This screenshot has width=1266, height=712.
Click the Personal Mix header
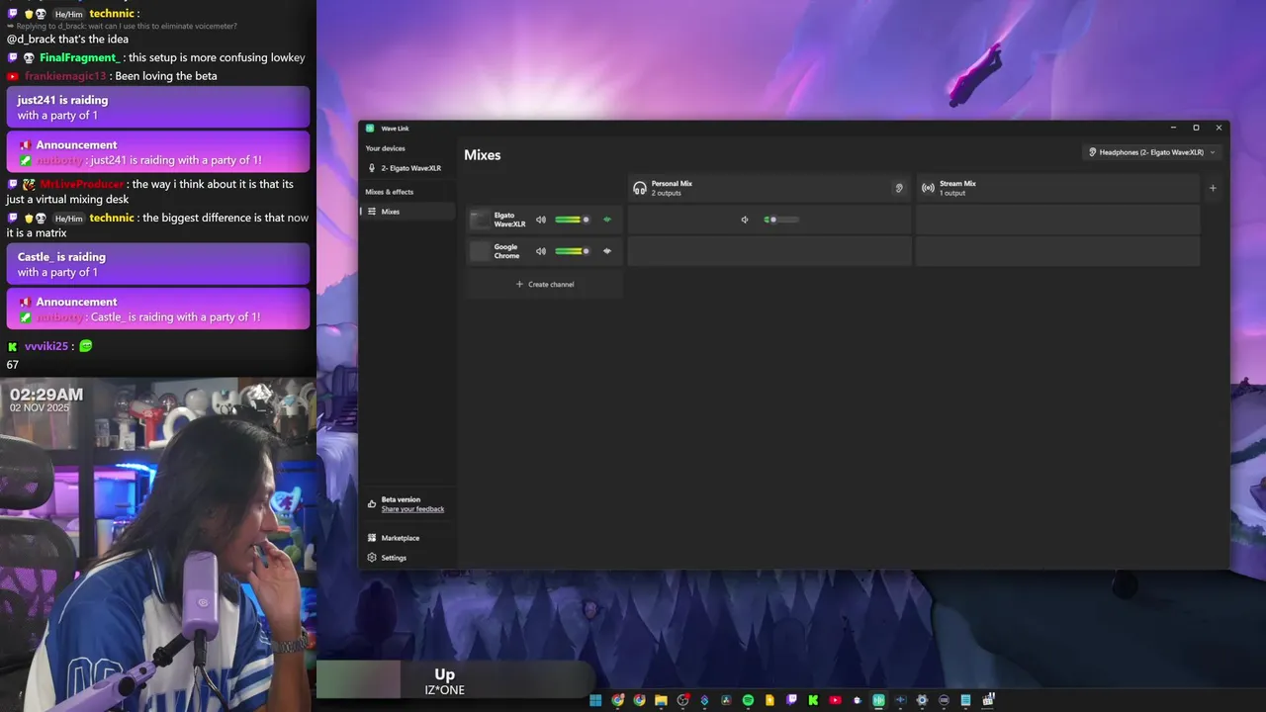tap(769, 188)
